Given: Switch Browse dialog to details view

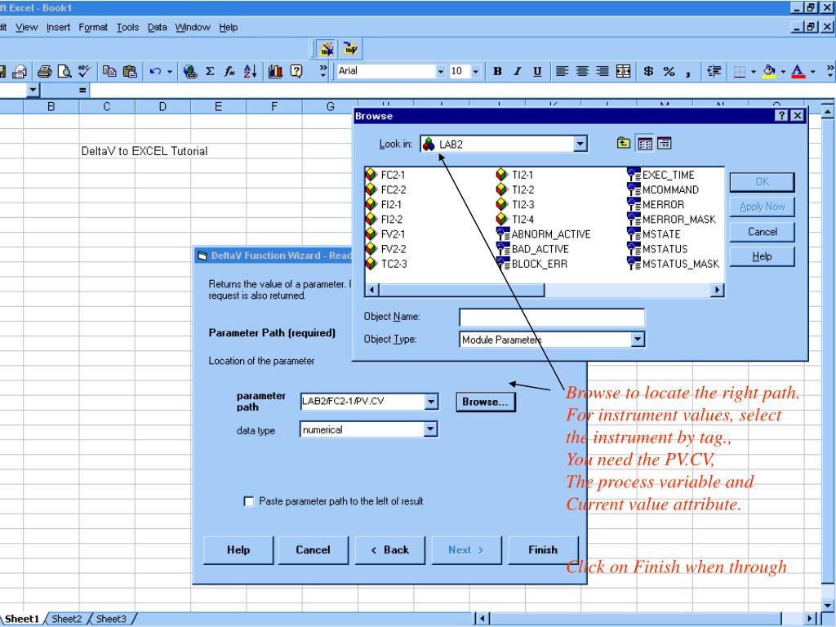Looking at the screenshot, I should 664,144.
